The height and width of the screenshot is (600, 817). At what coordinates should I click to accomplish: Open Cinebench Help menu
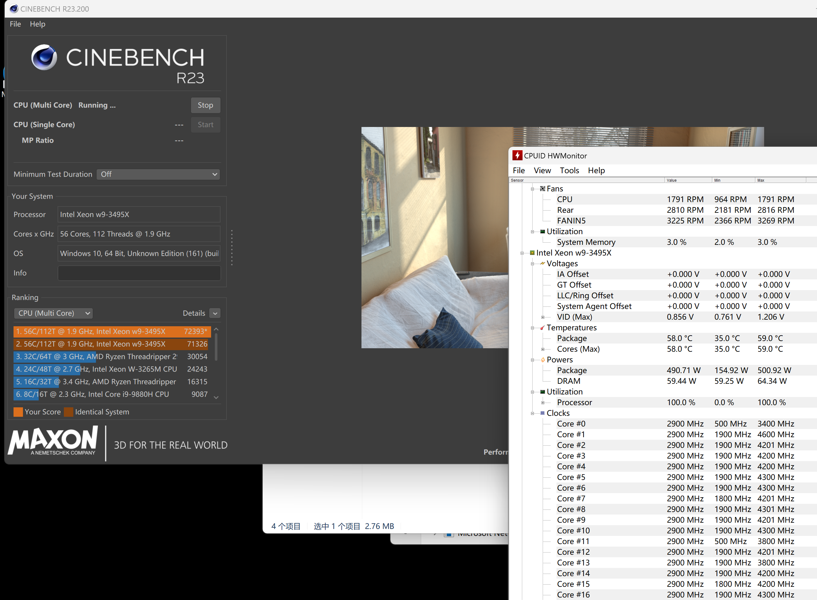pyautogui.click(x=37, y=24)
